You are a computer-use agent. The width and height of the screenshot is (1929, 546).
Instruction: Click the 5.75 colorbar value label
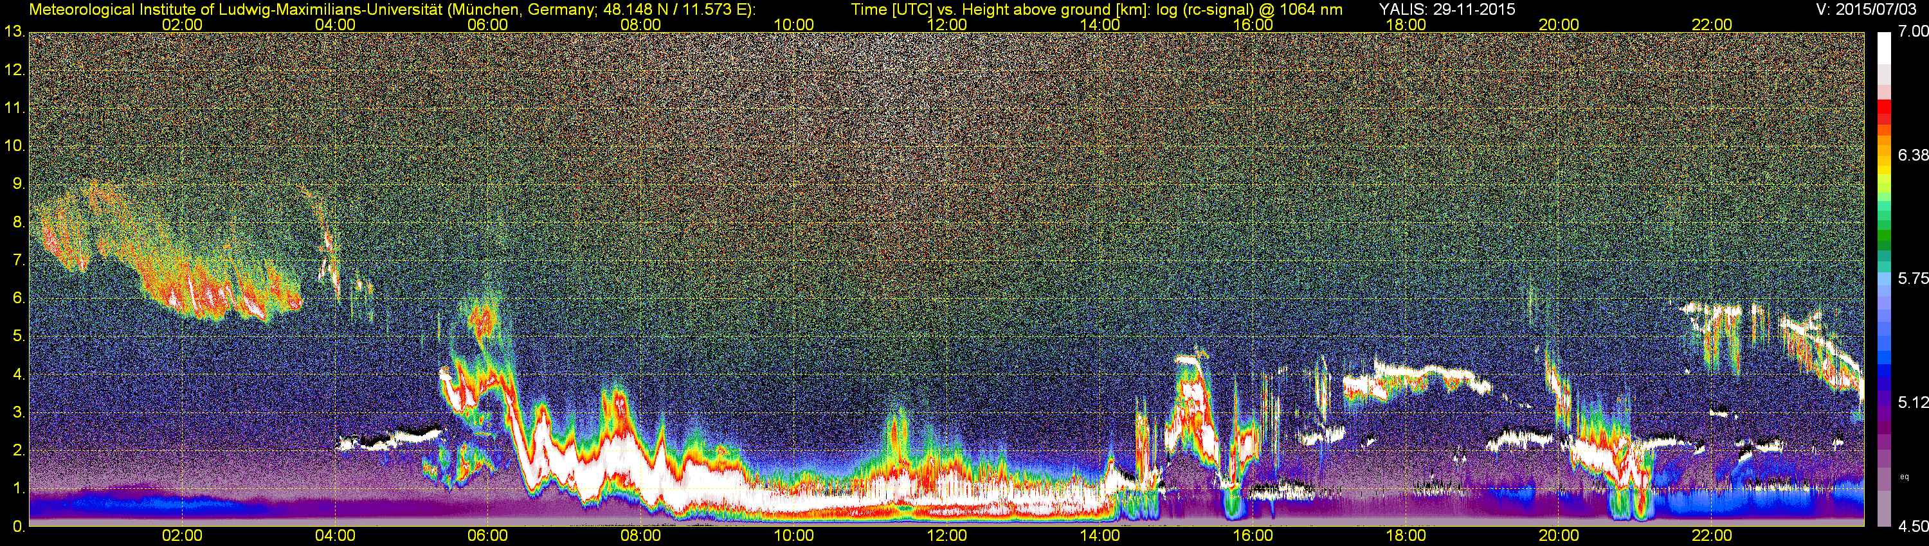[x=1912, y=278]
